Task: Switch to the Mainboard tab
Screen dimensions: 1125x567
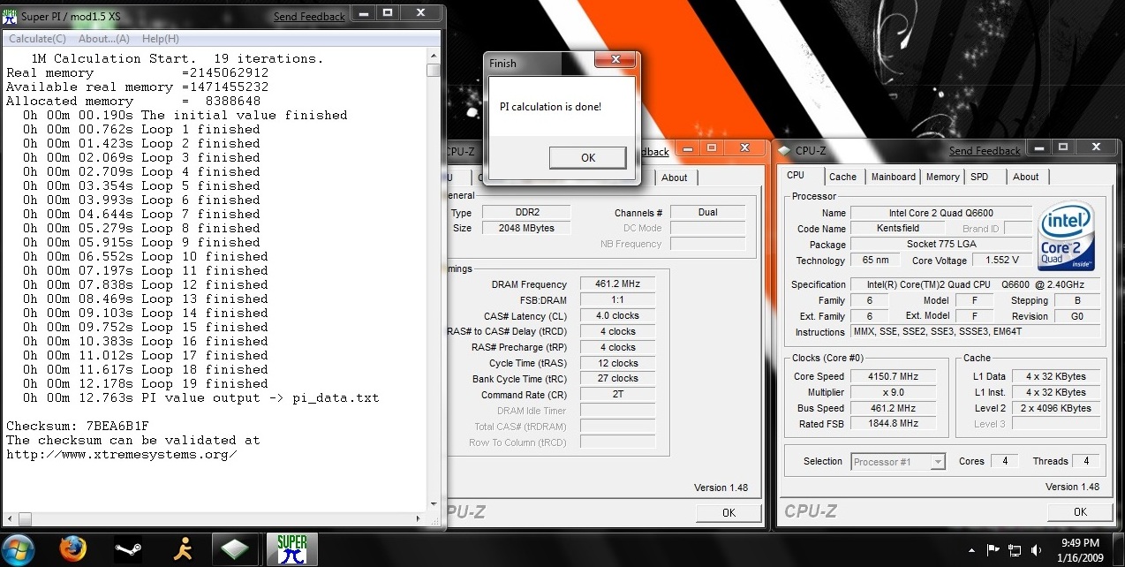Action: tap(894, 177)
